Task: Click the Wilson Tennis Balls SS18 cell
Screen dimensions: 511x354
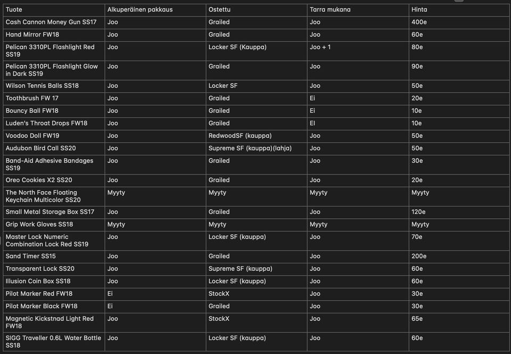Action: [42, 86]
